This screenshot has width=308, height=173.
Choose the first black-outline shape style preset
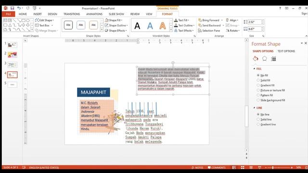point(68,25)
